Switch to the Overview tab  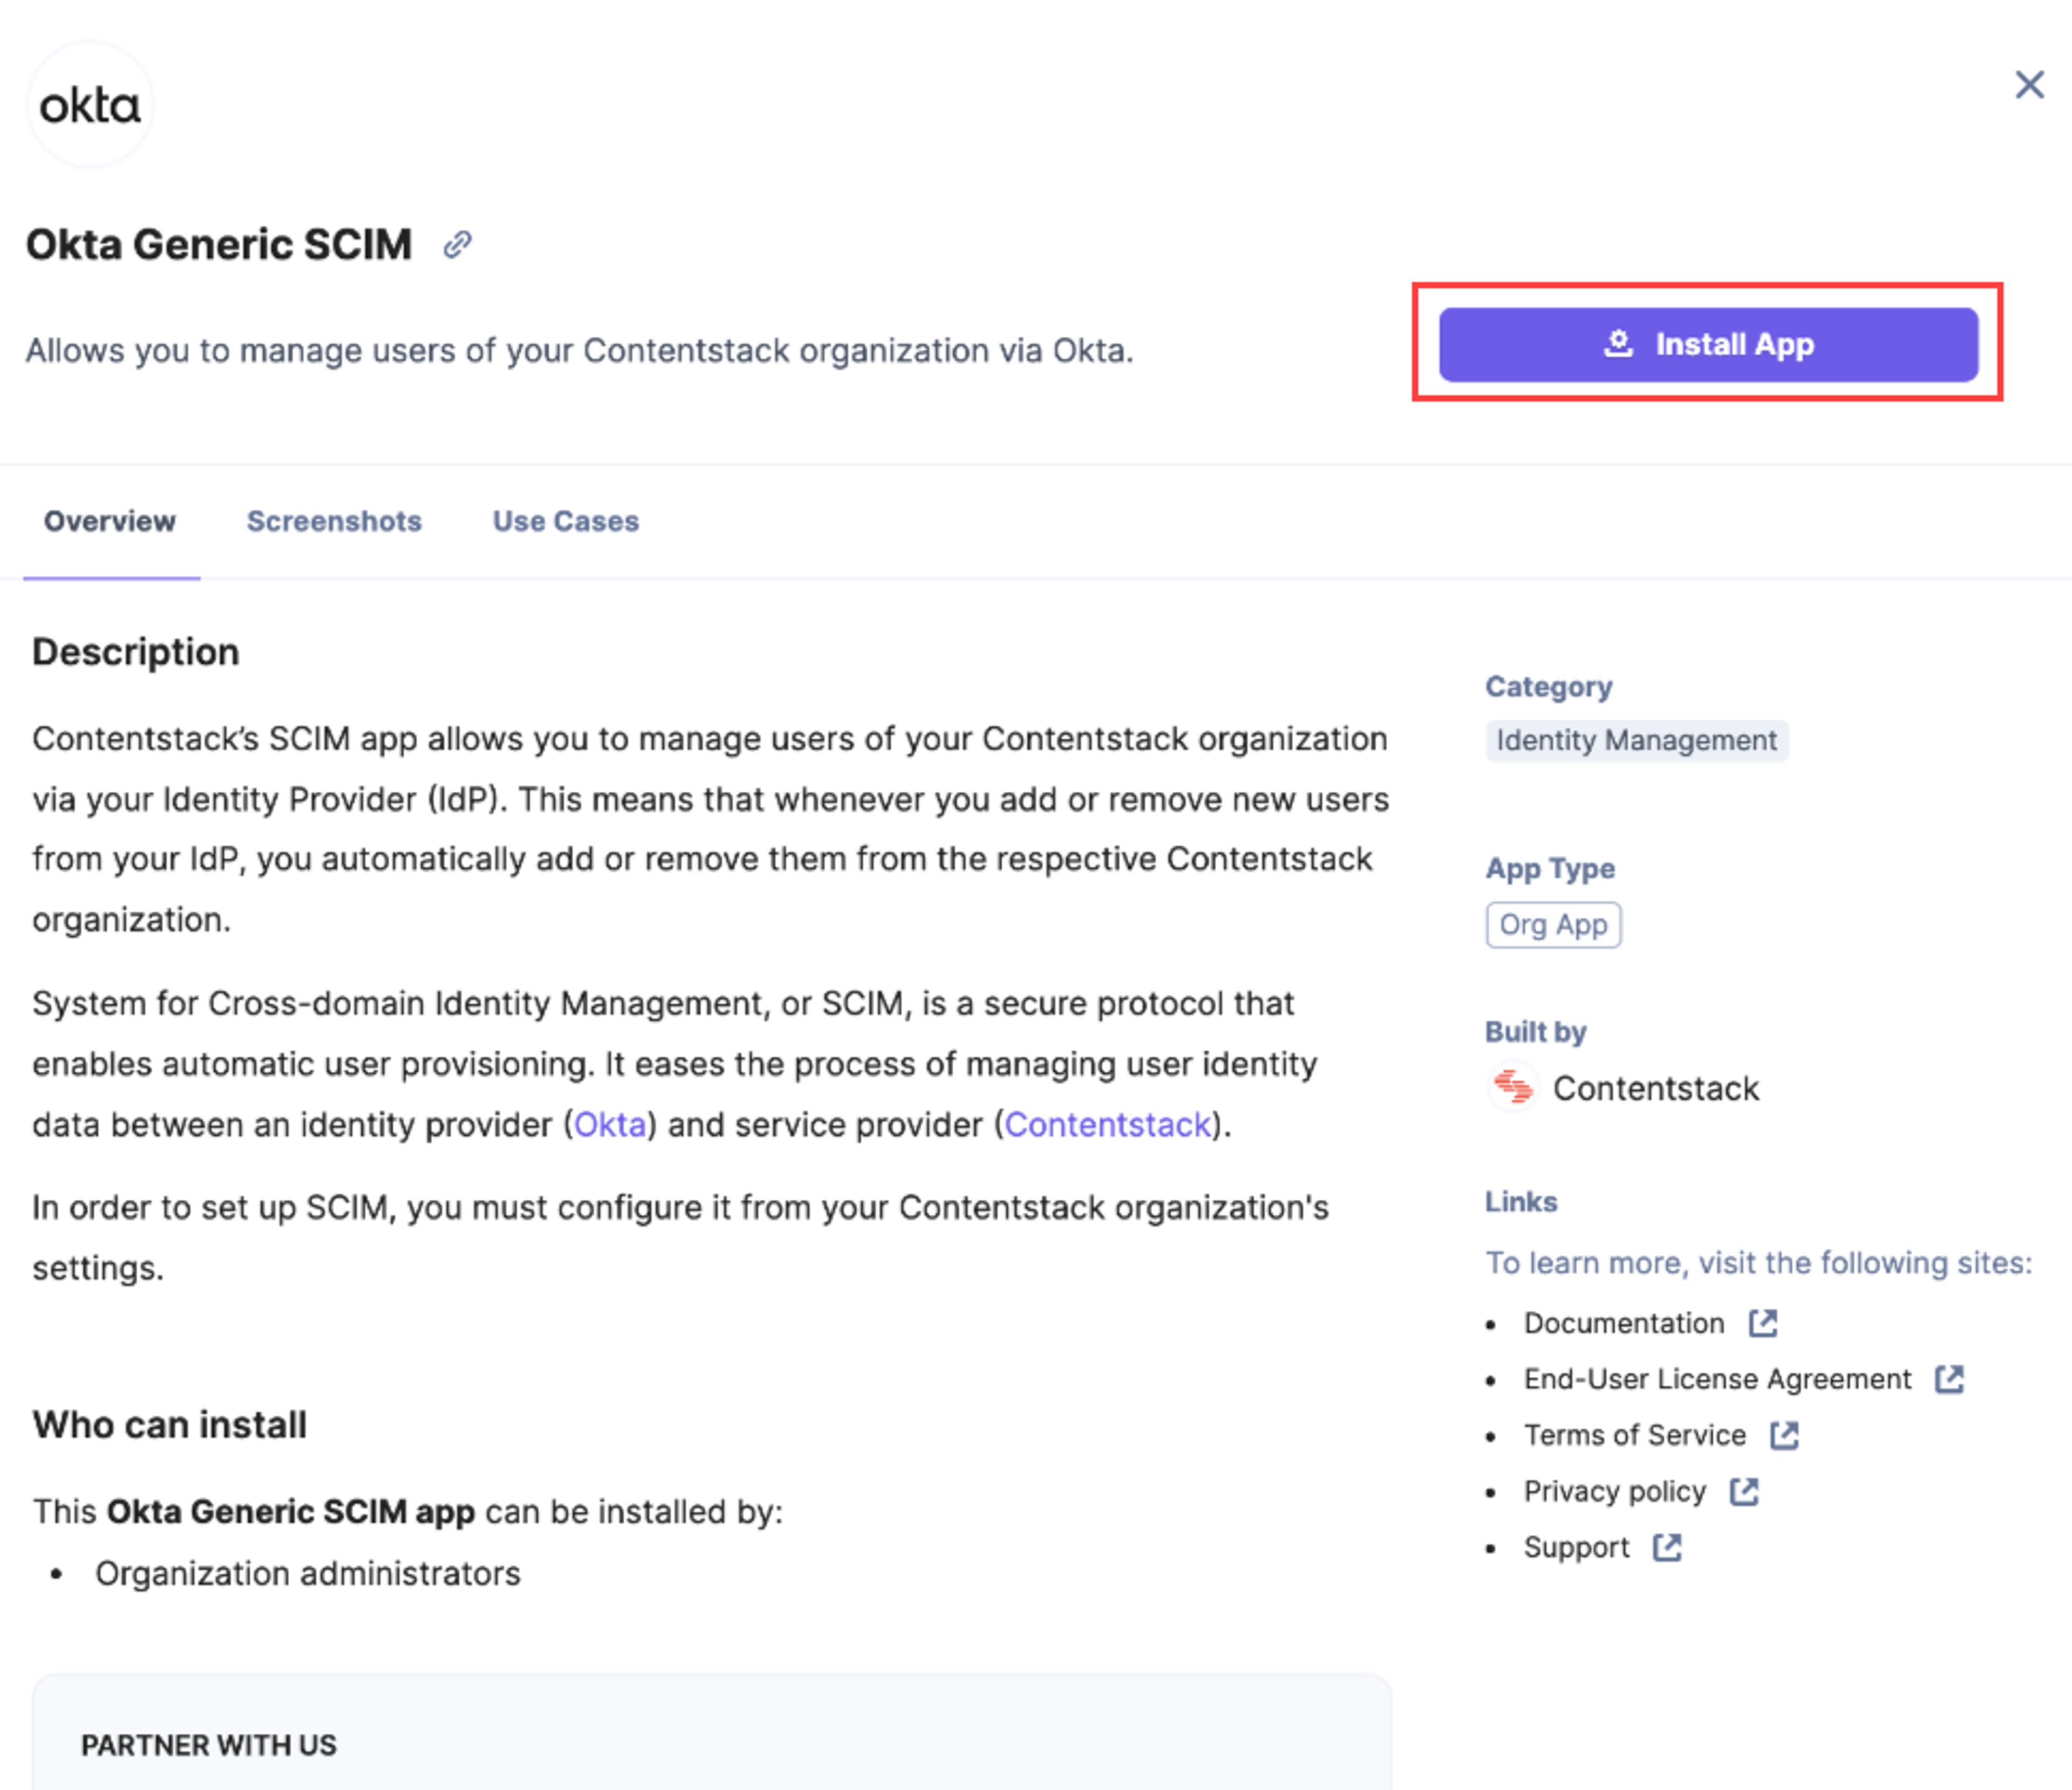(110, 521)
